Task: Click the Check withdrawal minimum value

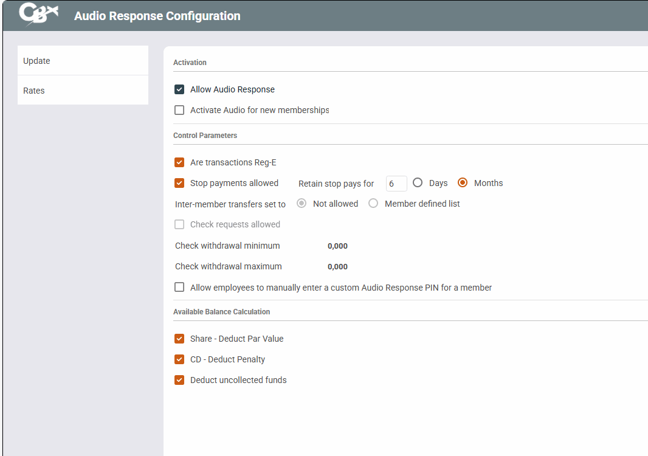Action: (x=337, y=246)
